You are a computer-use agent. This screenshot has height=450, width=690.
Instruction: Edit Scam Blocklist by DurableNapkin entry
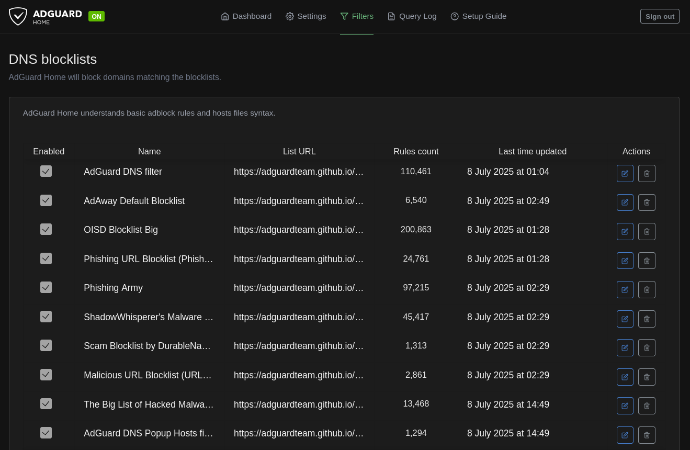pos(625,348)
